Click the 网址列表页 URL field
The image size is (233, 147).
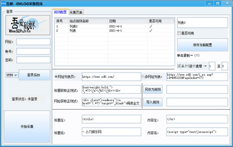(x=111, y=77)
